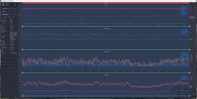
Task: Click the CPU Clock chart right range handle
Action: [190, 73]
